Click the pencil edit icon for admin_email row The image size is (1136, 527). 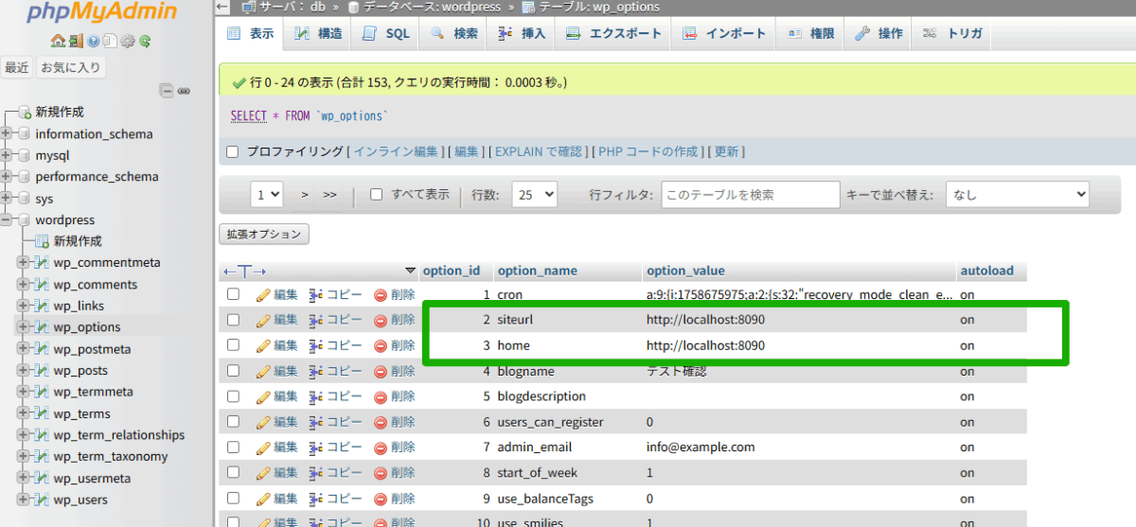(x=263, y=447)
